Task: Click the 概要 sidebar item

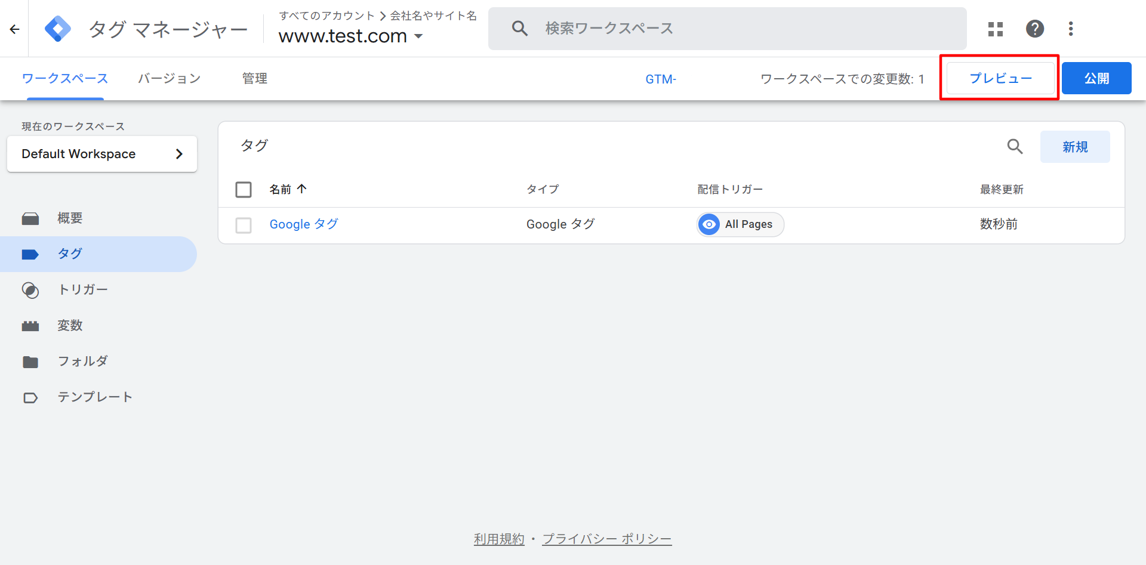Action: point(70,218)
